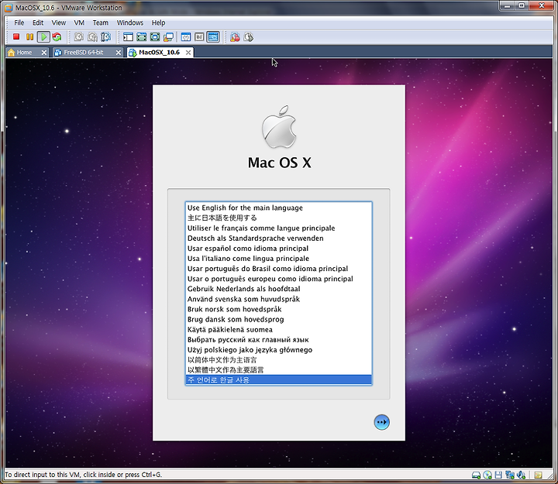Click the CD/DVD drive status icon
Viewport: 558px width, 484px height.
487,475
